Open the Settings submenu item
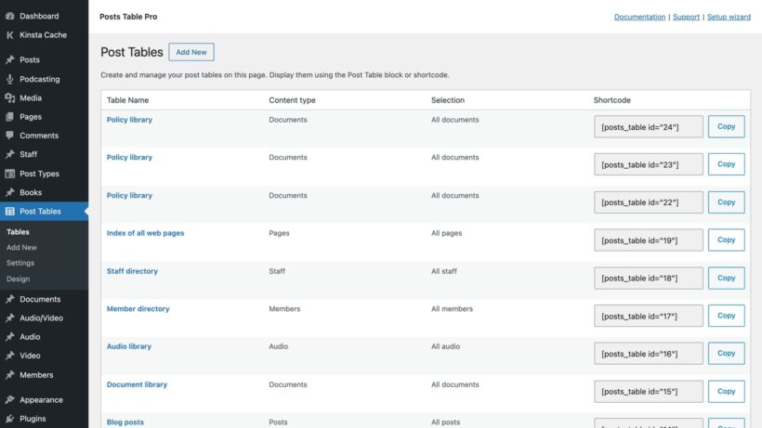 [x=20, y=263]
